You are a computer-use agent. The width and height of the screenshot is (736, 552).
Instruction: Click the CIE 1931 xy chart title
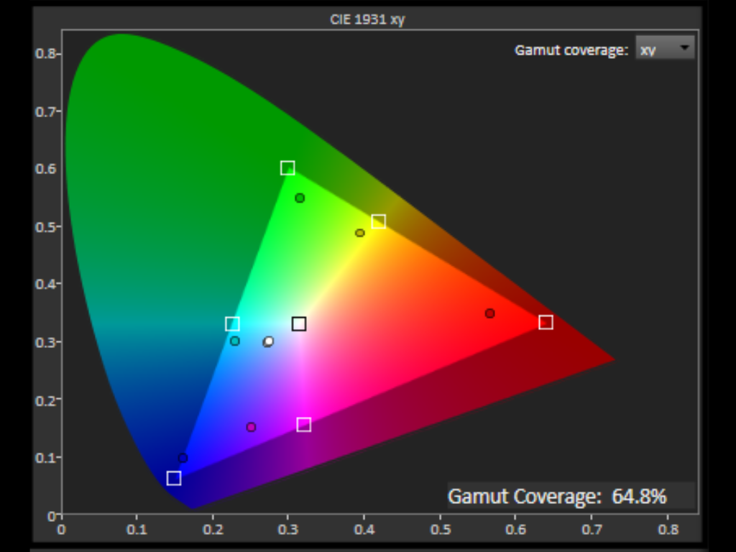tap(367, 19)
